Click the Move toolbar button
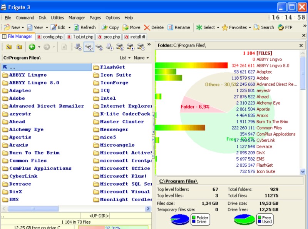 tap(131, 27)
